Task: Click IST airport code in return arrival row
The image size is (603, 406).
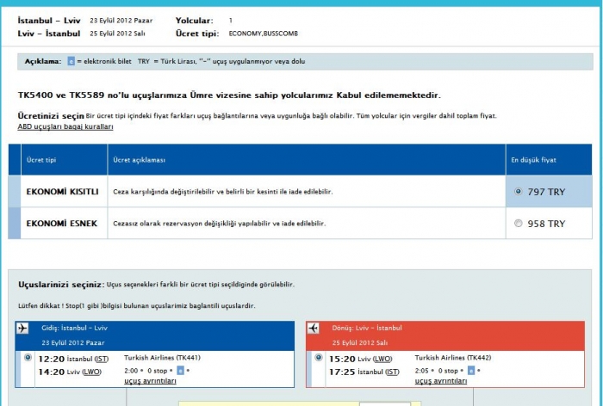Action: pyautogui.click(x=392, y=372)
